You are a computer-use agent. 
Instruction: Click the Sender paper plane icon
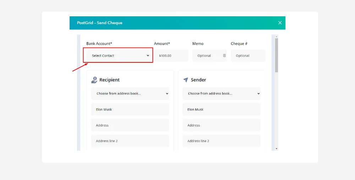click(186, 80)
